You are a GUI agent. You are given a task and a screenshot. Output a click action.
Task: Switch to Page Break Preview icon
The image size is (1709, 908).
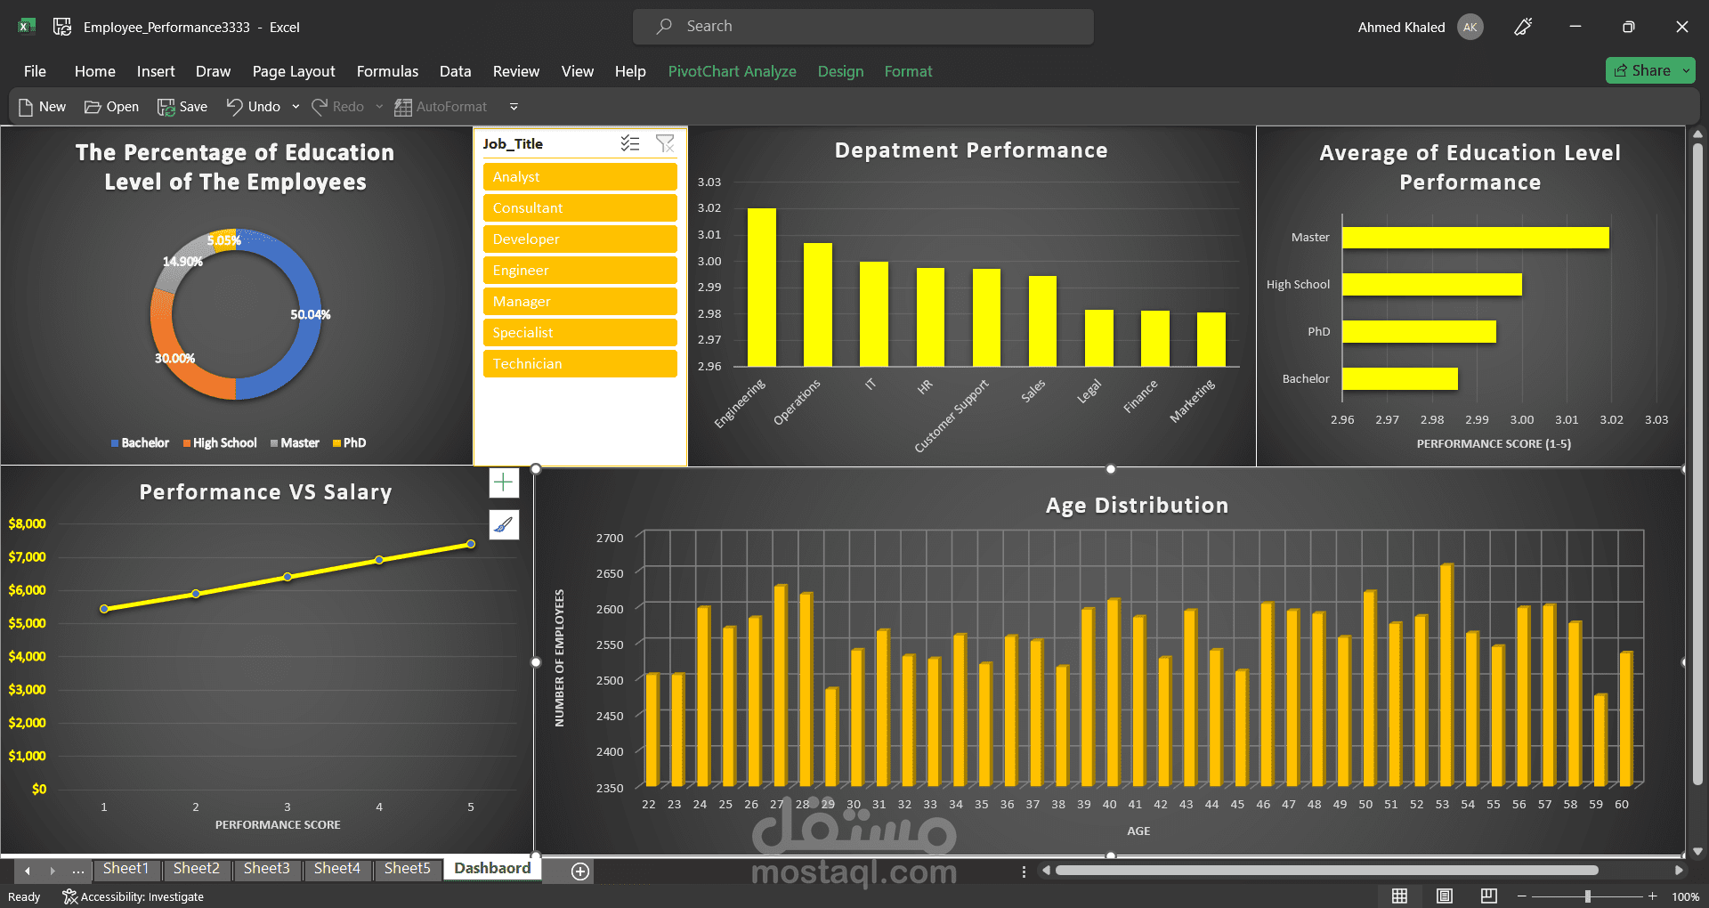[x=1488, y=896]
